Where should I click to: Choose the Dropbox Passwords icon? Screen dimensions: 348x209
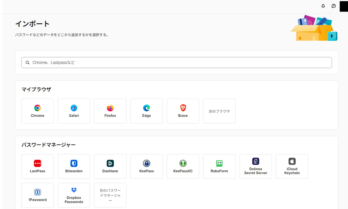(74, 190)
